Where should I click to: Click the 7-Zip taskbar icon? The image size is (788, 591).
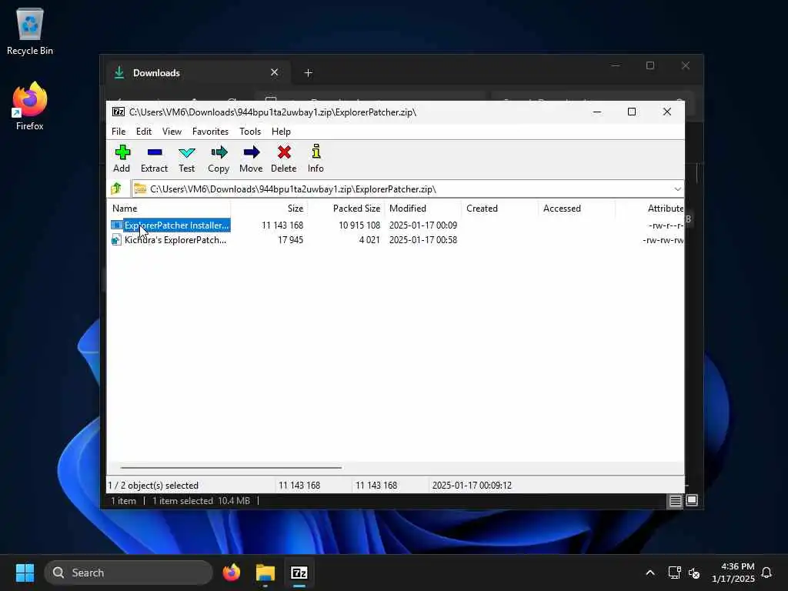pyautogui.click(x=299, y=573)
